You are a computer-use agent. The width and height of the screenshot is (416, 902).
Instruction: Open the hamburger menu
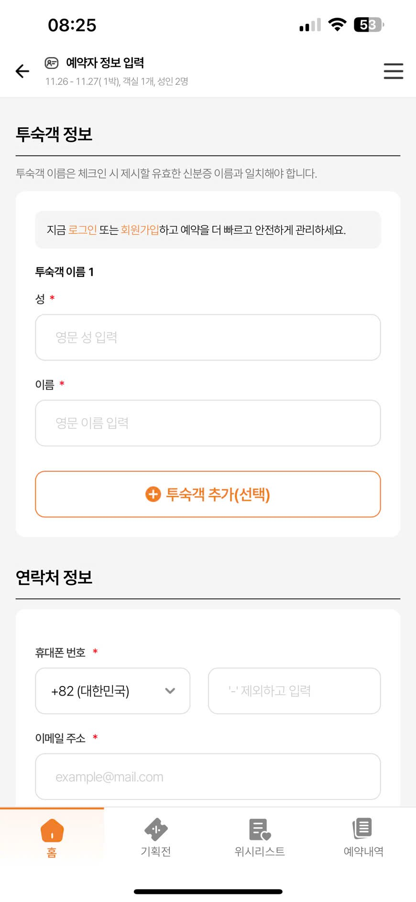(x=393, y=71)
